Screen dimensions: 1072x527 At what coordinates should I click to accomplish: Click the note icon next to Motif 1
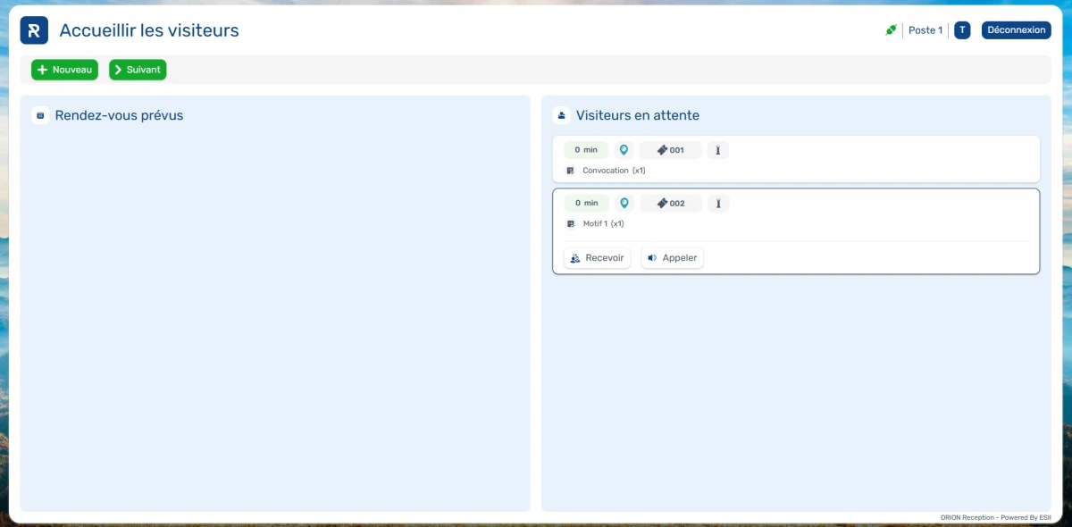[571, 224]
